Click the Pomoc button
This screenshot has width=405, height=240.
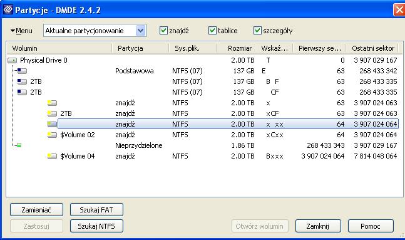point(371,226)
